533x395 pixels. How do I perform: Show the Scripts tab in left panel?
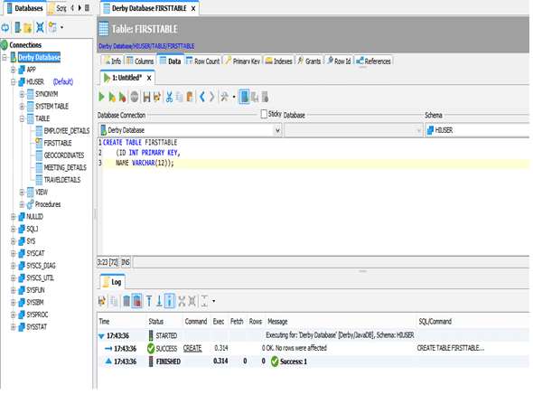pyautogui.click(x=58, y=8)
